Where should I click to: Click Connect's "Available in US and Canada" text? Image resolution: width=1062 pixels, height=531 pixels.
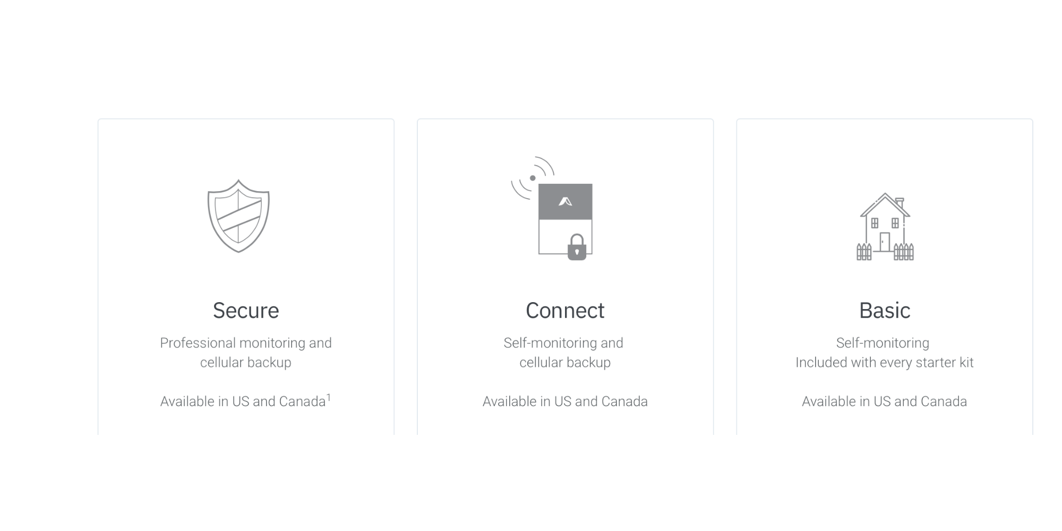coord(565,401)
